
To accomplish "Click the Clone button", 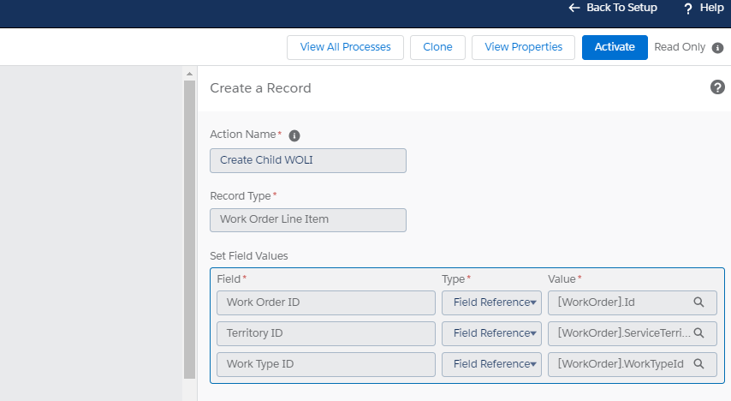I will click(437, 47).
